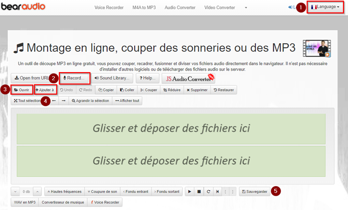Viewport: 348px width, 210px height.
Task: Click the first 'Glisser et déposer' drop zone
Action: tap(171, 128)
